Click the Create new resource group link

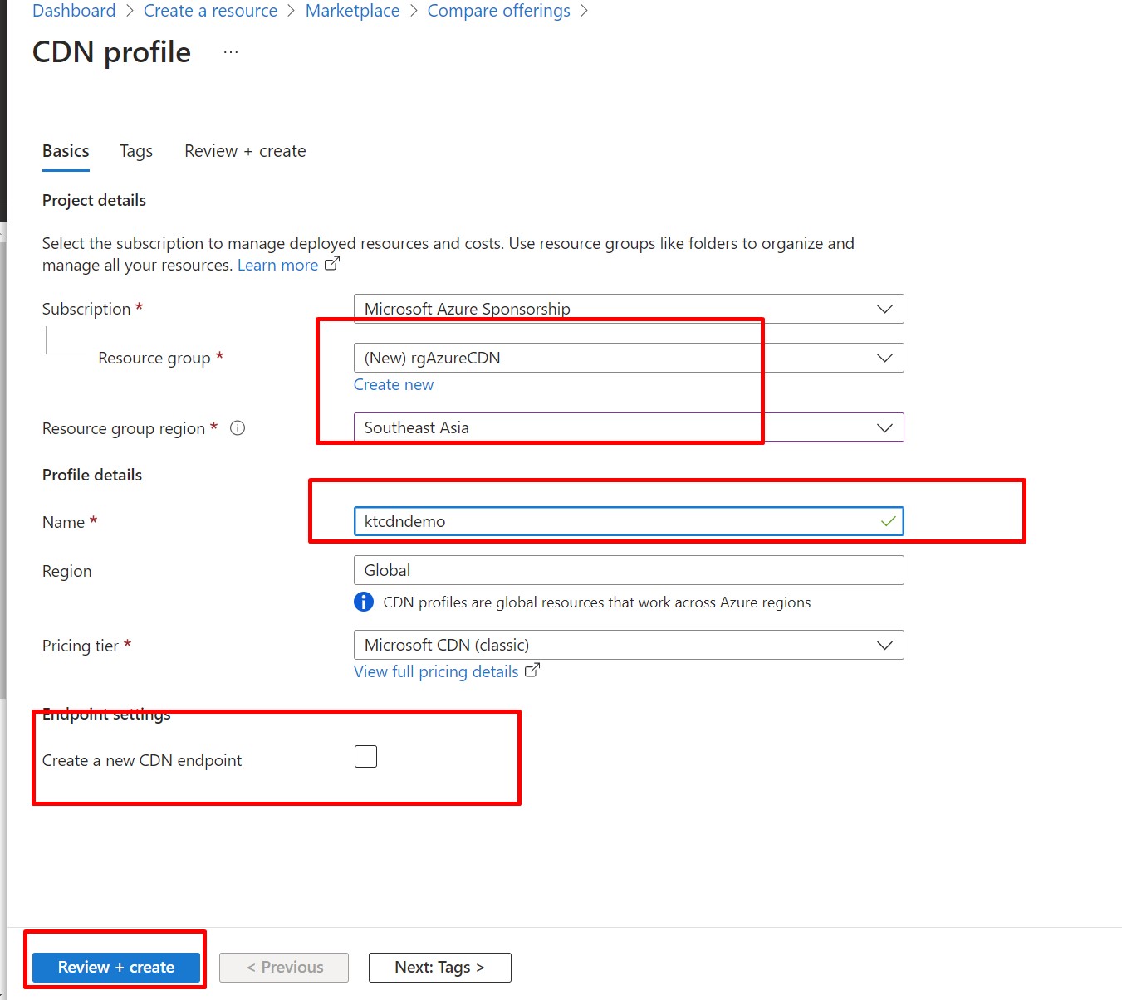tap(394, 384)
